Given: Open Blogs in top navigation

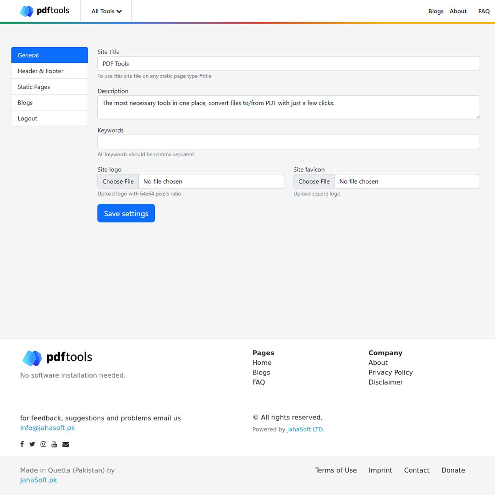Looking at the screenshot, I should click(436, 11).
